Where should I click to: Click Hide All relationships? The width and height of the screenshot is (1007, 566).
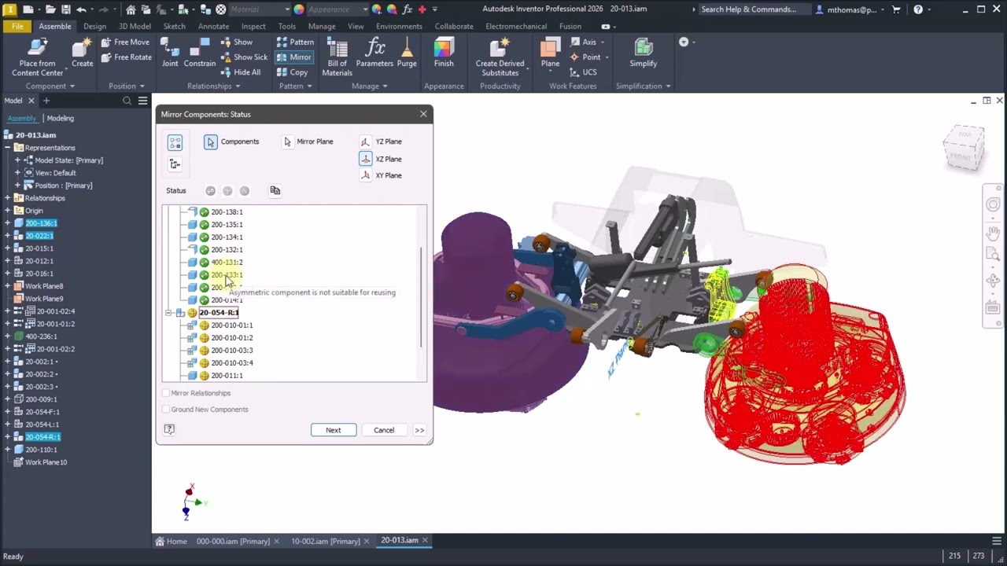click(x=240, y=72)
